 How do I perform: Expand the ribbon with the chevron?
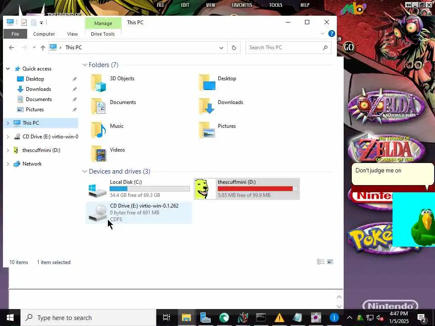tap(322, 34)
